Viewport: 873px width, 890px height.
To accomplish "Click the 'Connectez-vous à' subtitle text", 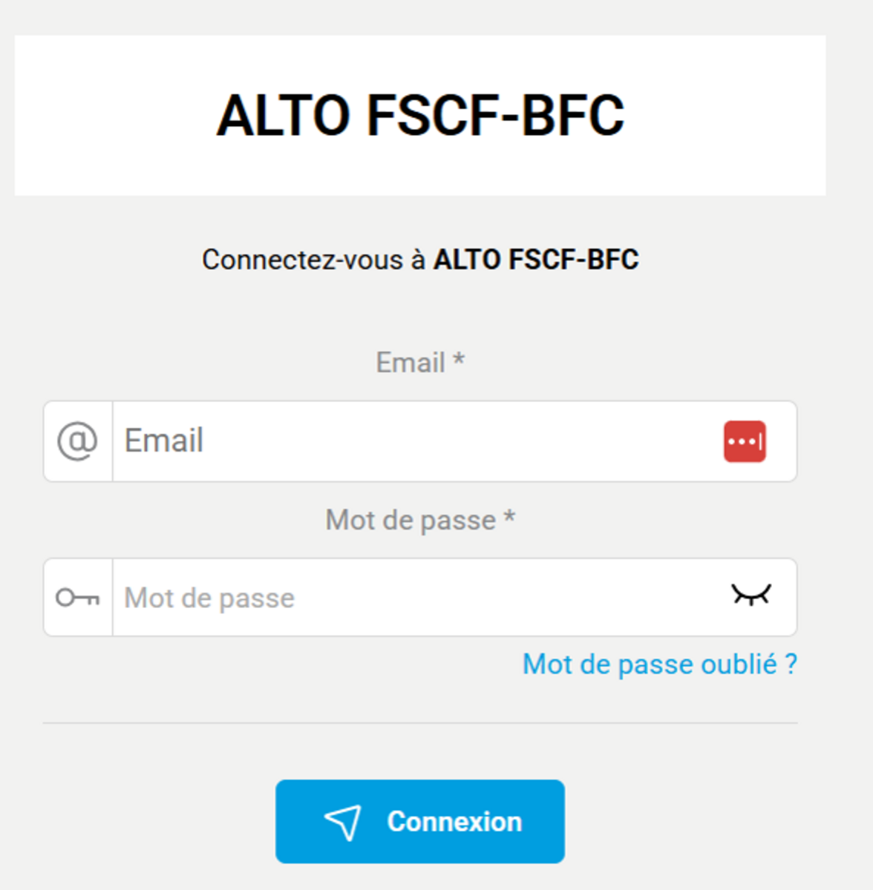I will [314, 260].
